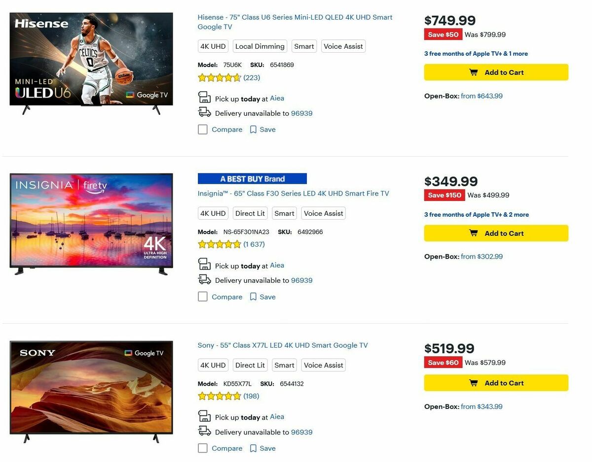Click the Save bookmark icon for the Hisense TV
The height and width of the screenshot is (462, 592).
pyautogui.click(x=255, y=129)
